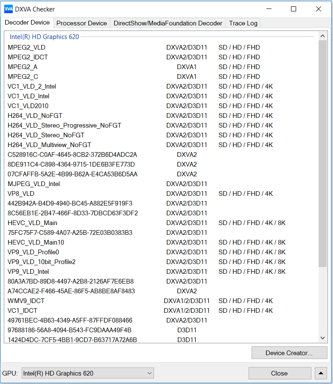The image size is (333, 384).
Task: Click the up-arrow expander button next to Close
Action: click(x=321, y=373)
